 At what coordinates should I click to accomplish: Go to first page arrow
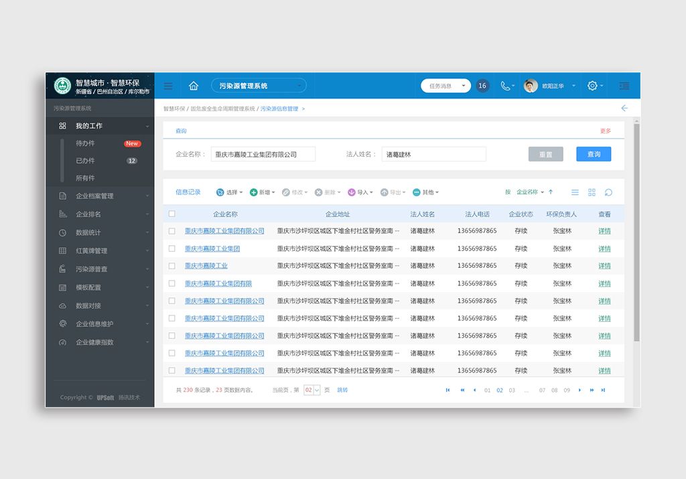coord(448,390)
